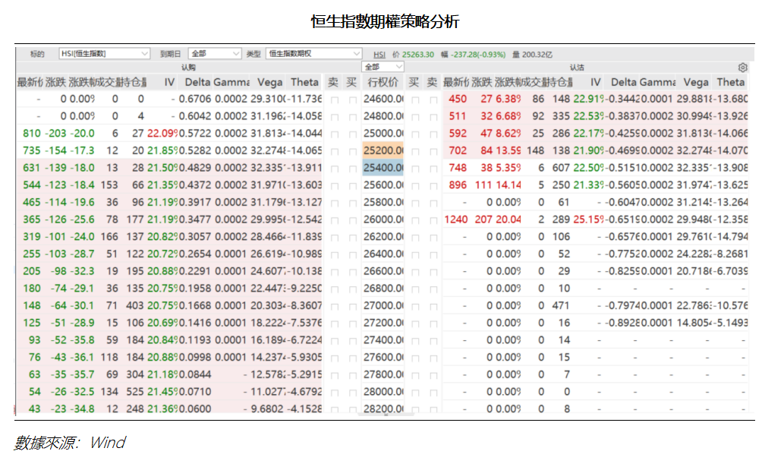Open the table settings gear icon

(742, 67)
